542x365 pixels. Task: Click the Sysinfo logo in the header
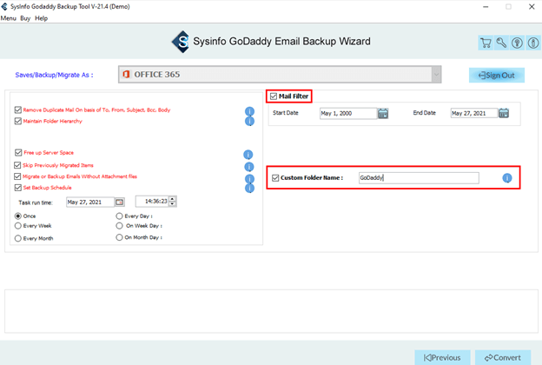(181, 42)
